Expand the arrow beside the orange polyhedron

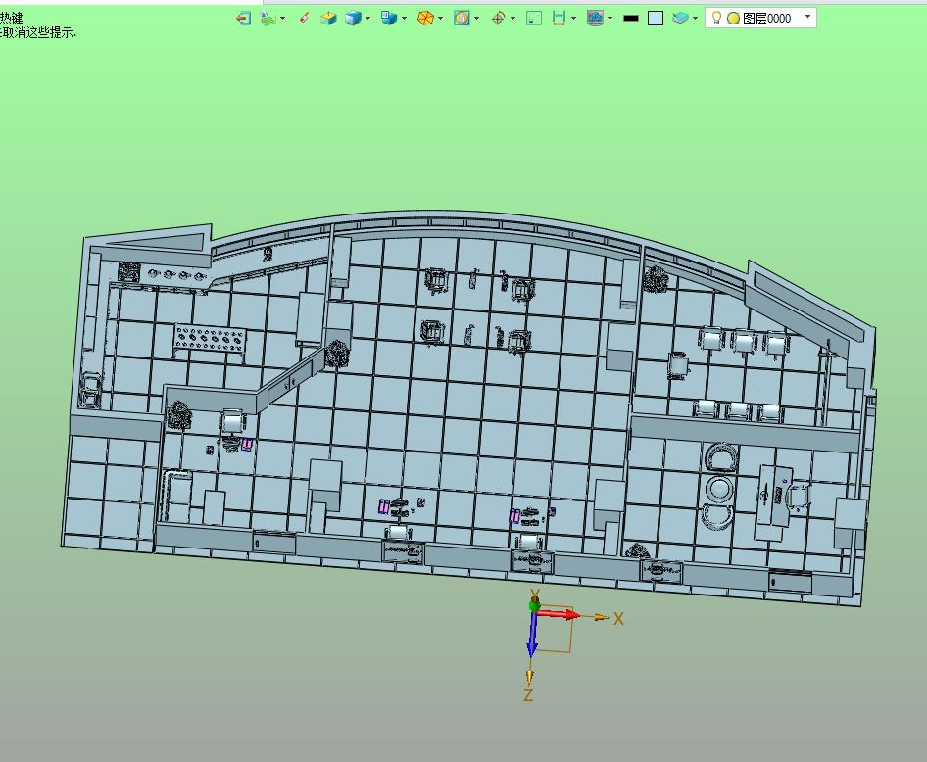tap(441, 18)
